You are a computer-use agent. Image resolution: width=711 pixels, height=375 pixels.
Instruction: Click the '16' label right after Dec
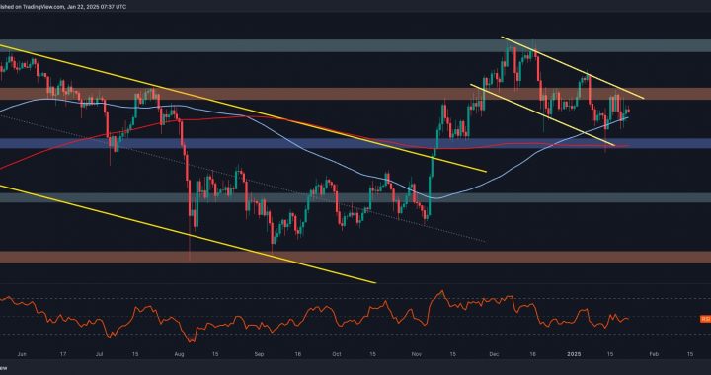[x=532, y=353]
